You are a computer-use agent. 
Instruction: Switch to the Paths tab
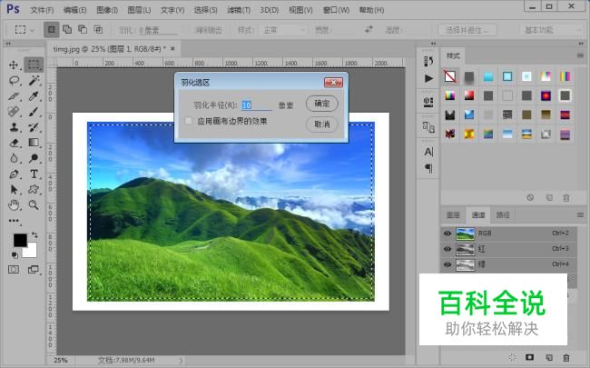coord(503,215)
